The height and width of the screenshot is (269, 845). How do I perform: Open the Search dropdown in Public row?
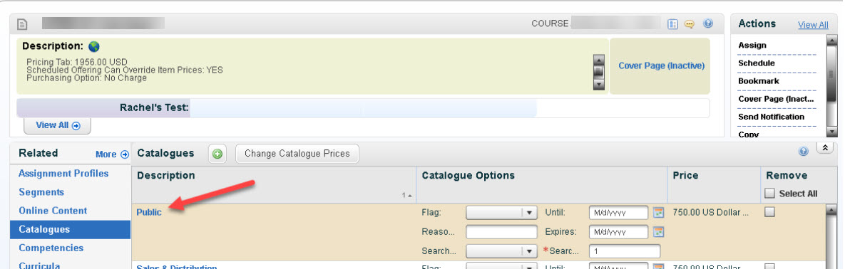(502, 251)
